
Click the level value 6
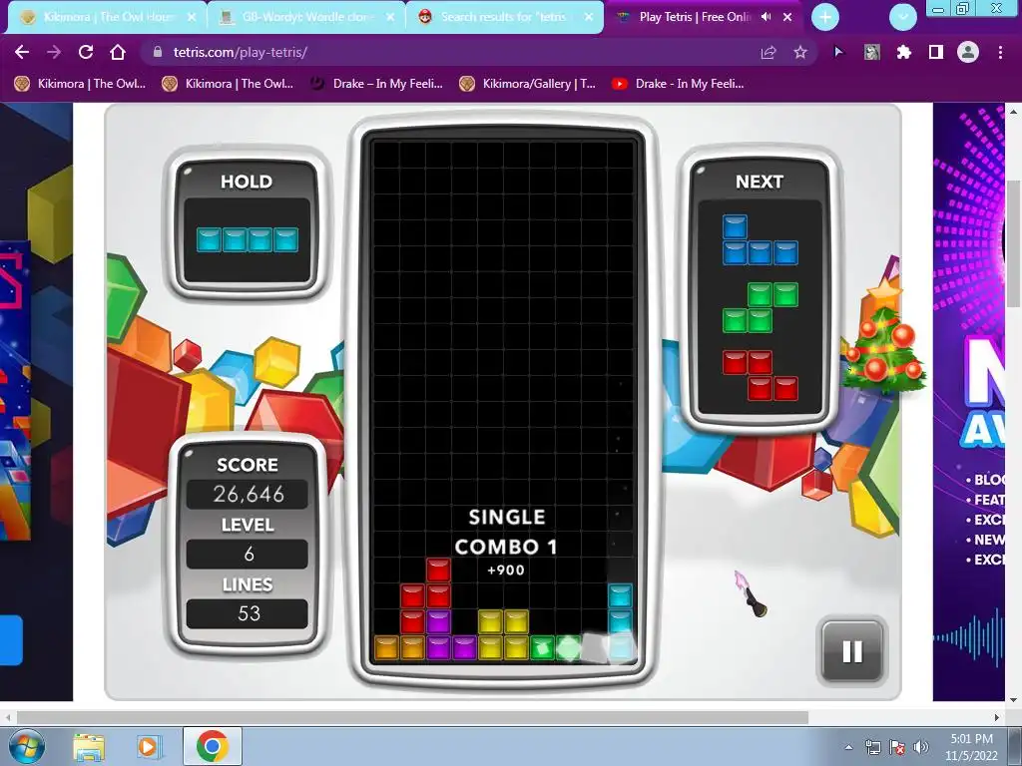[248, 554]
